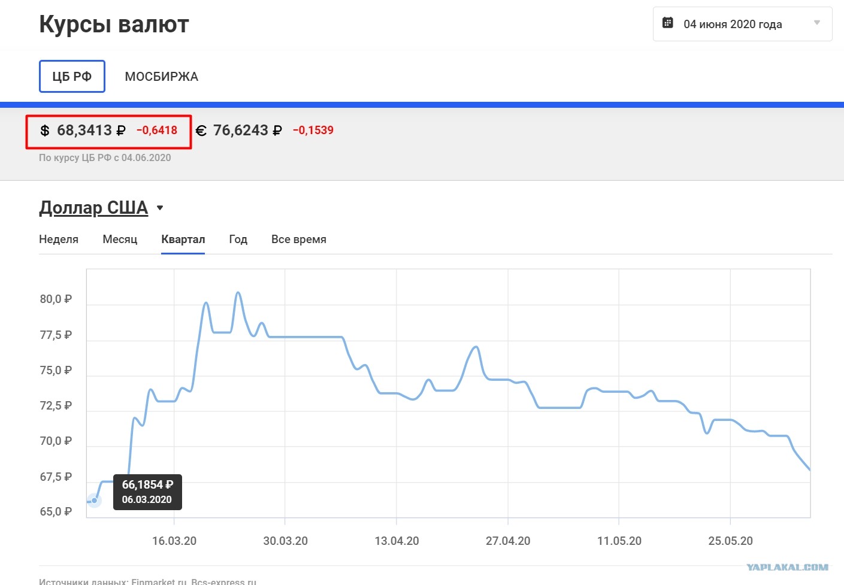Click the highlighted chart point for 06.03.2020

[x=94, y=500]
